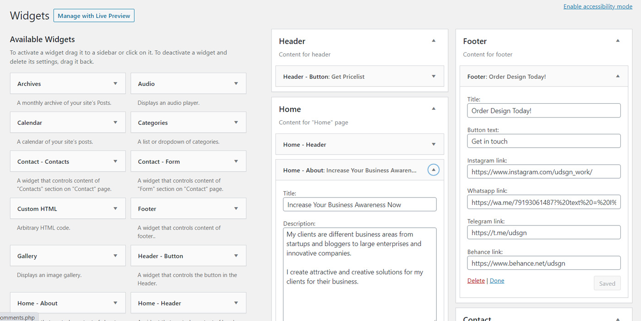Click the Saved button
641x321 pixels.
tap(607, 284)
